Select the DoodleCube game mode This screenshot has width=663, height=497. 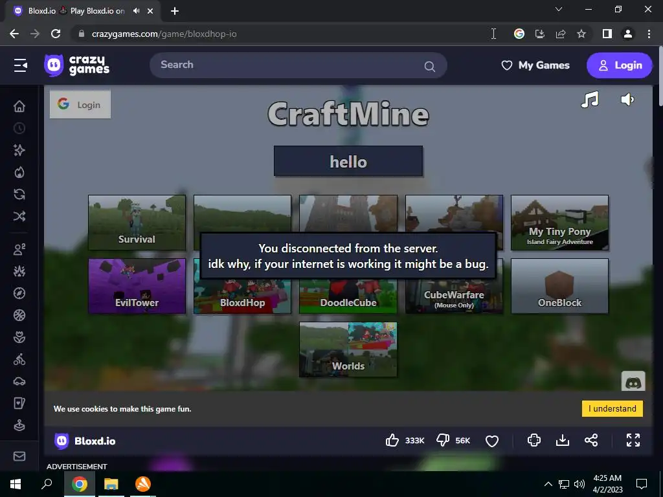coord(348,296)
